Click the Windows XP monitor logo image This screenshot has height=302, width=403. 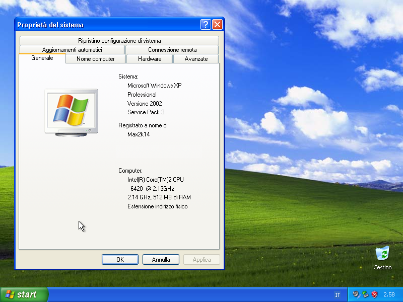pos(72,112)
